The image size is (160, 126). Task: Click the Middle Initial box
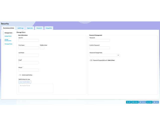point(42,48)
